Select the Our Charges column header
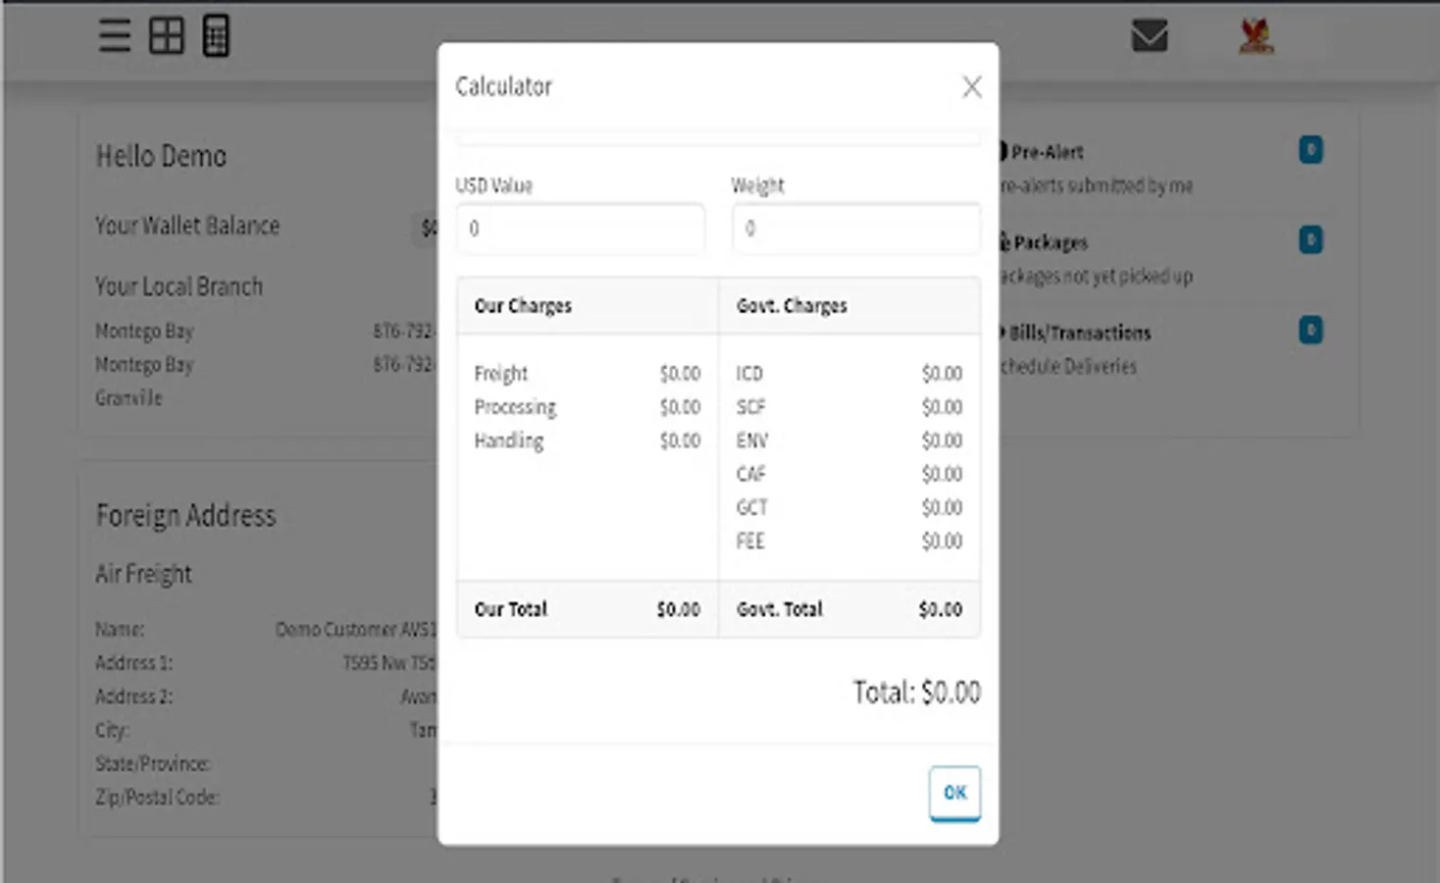 523,305
